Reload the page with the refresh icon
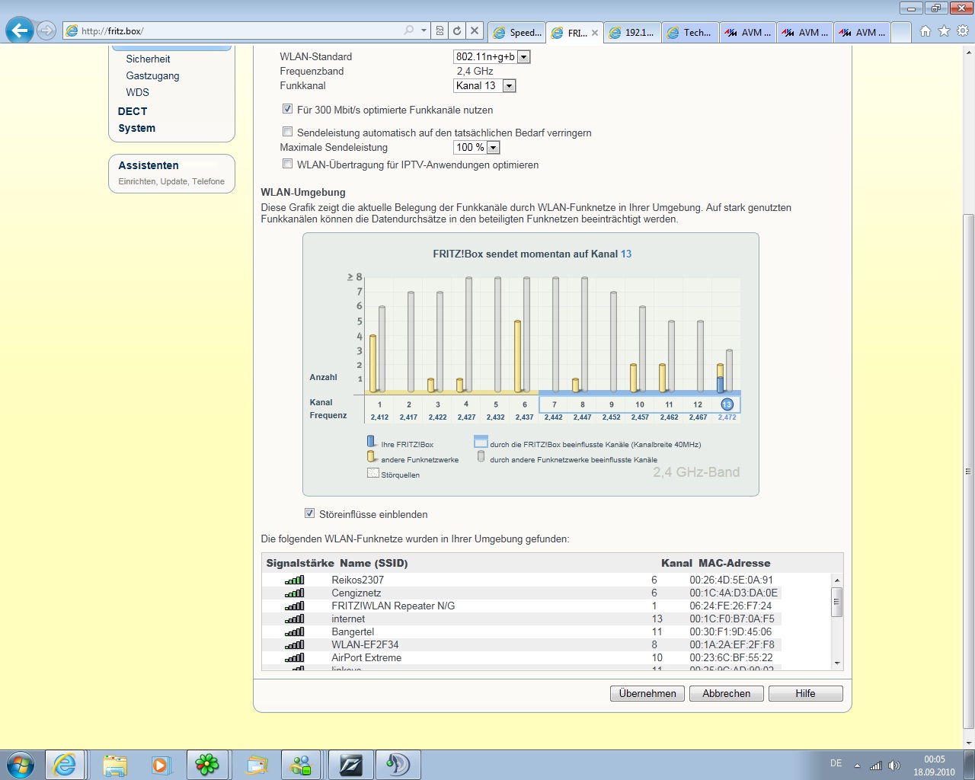Image resolution: width=975 pixels, height=780 pixels. 457,30
